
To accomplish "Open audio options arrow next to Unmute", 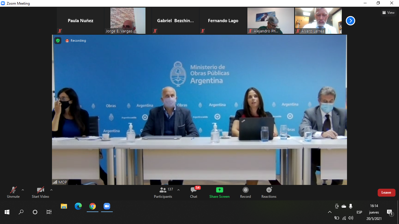I will 23,190.
